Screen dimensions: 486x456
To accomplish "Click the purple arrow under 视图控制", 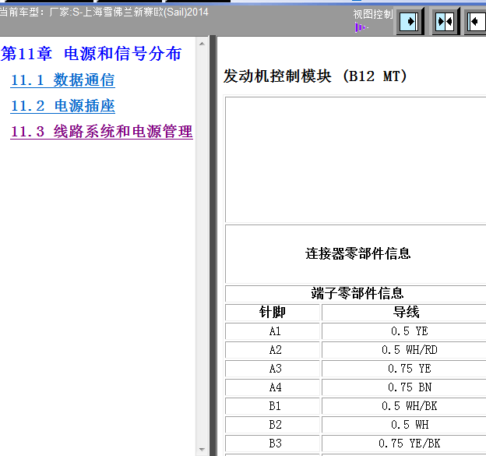I will click(x=361, y=27).
